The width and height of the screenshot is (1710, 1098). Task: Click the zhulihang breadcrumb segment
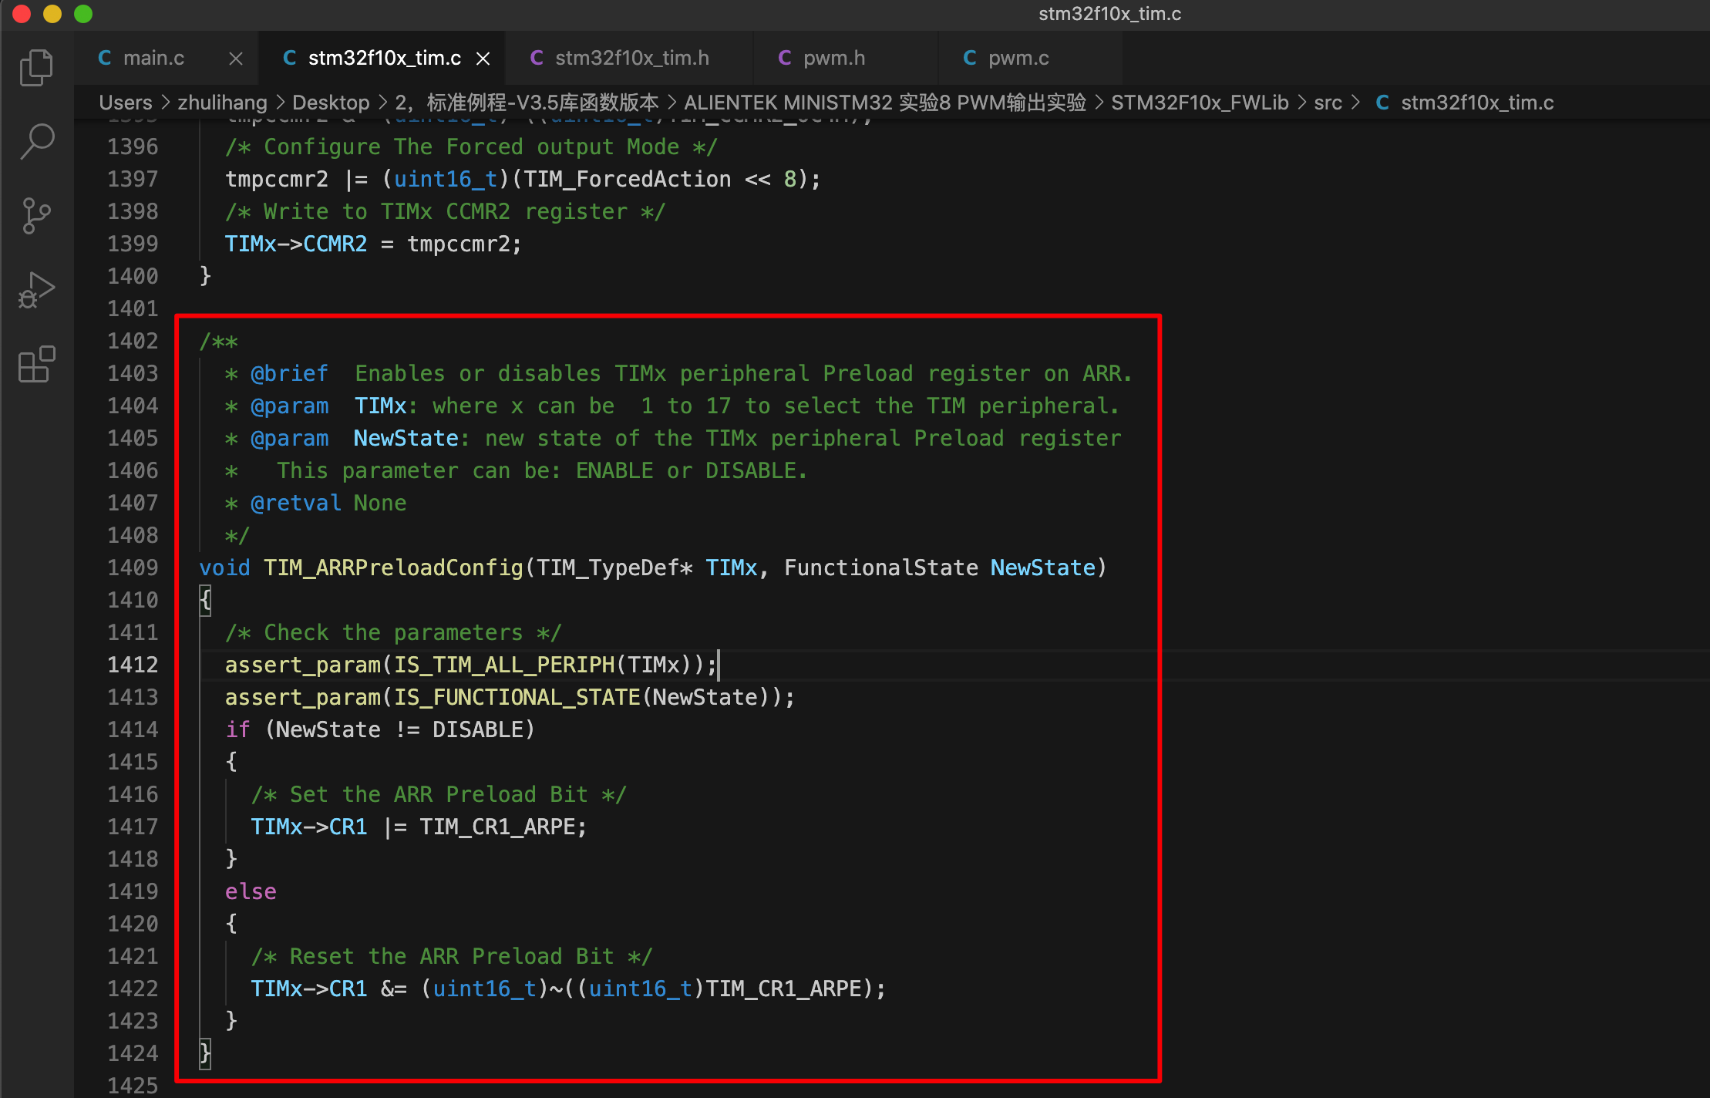click(222, 103)
